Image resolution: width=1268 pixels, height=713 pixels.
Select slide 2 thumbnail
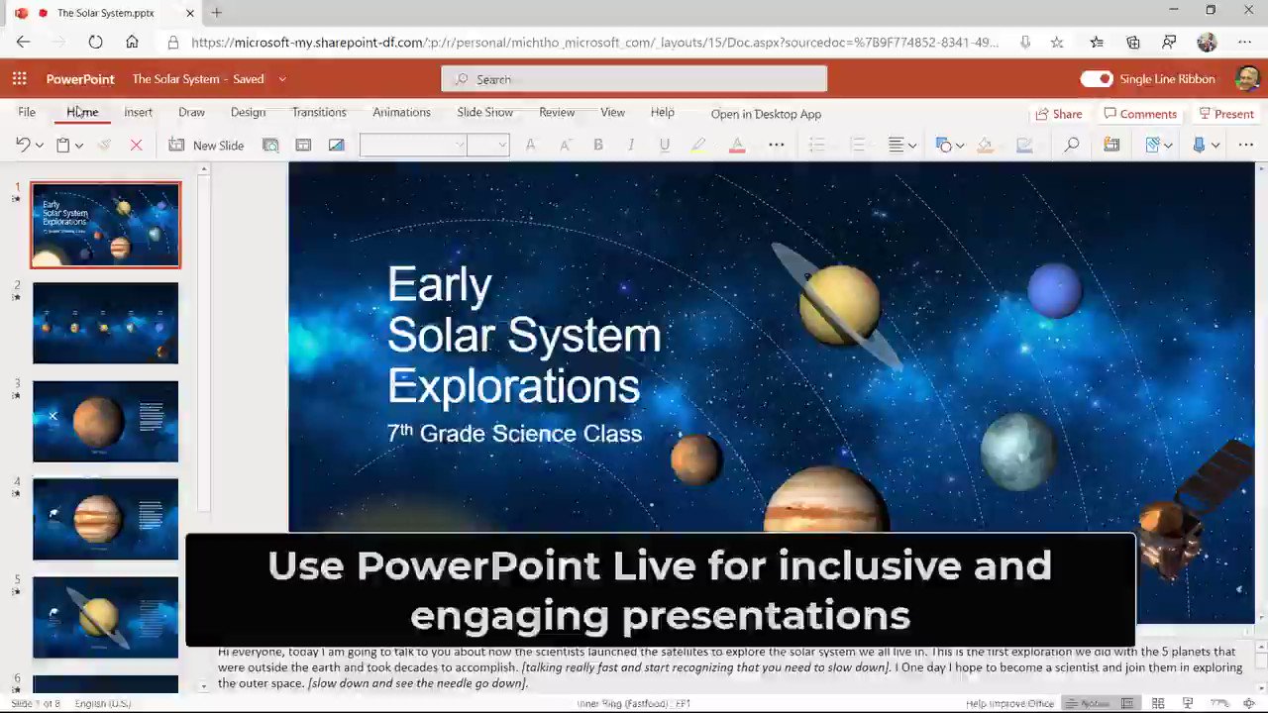point(106,323)
